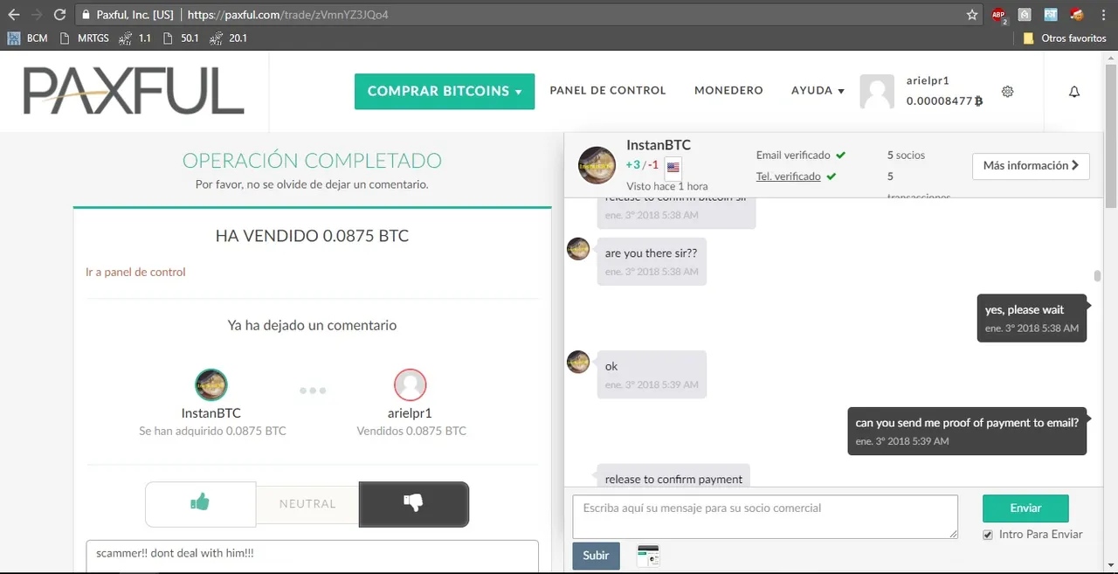Click the chat message input box
Screen dimensions: 1118x574
[x=765, y=516]
